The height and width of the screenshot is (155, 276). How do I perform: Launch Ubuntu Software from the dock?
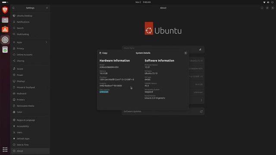tap(5, 30)
